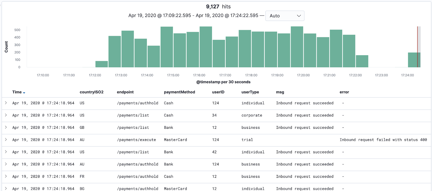Image resolution: width=432 pixels, height=191 pixels.
Task: Expand the AU Bank authhold row
Action: 6,164
